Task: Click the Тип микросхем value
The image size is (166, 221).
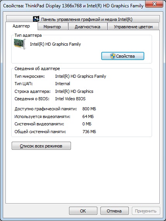Action: [81, 76]
